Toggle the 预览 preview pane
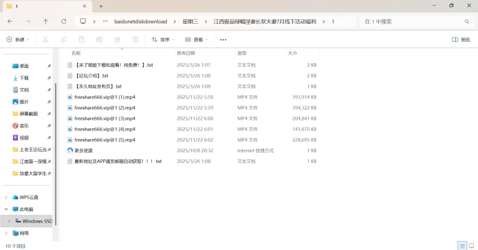This screenshot has width=478, height=250. pyautogui.click(x=461, y=39)
